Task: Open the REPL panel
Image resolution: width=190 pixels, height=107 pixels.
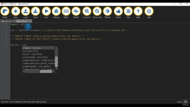Action: (x=66, y=12)
